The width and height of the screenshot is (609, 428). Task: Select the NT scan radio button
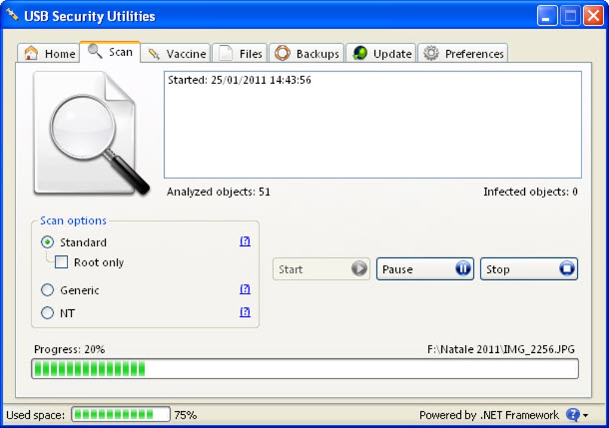click(x=47, y=313)
